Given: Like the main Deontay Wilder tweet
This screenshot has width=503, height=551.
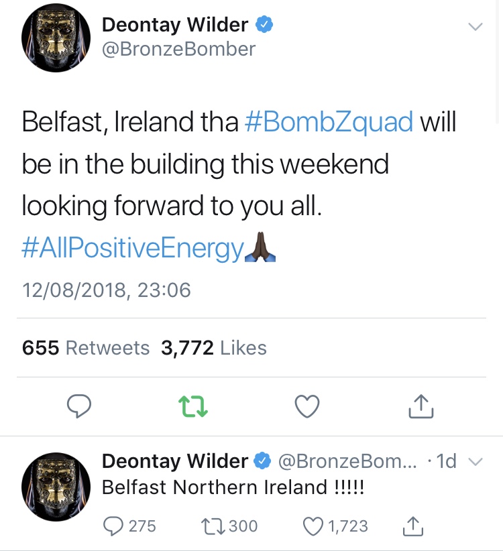Looking at the screenshot, I should (x=307, y=406).
